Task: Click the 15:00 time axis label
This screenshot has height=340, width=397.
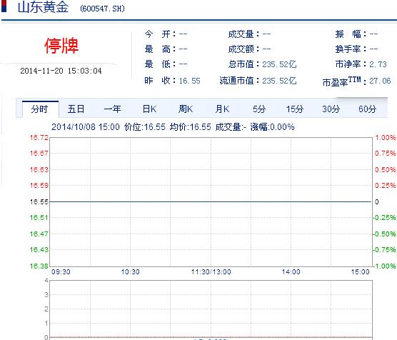Action: [360, 272]
